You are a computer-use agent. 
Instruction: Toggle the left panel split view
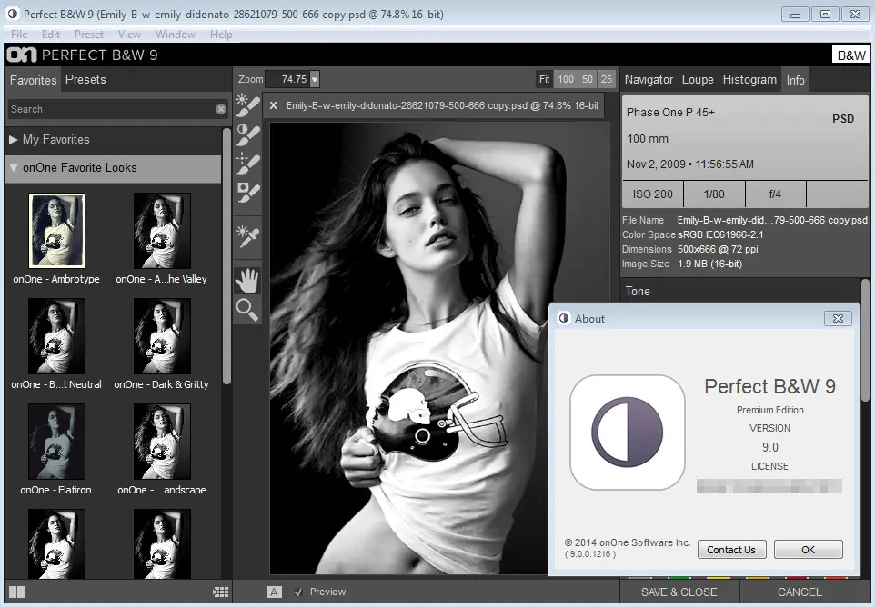coord(16,592)
